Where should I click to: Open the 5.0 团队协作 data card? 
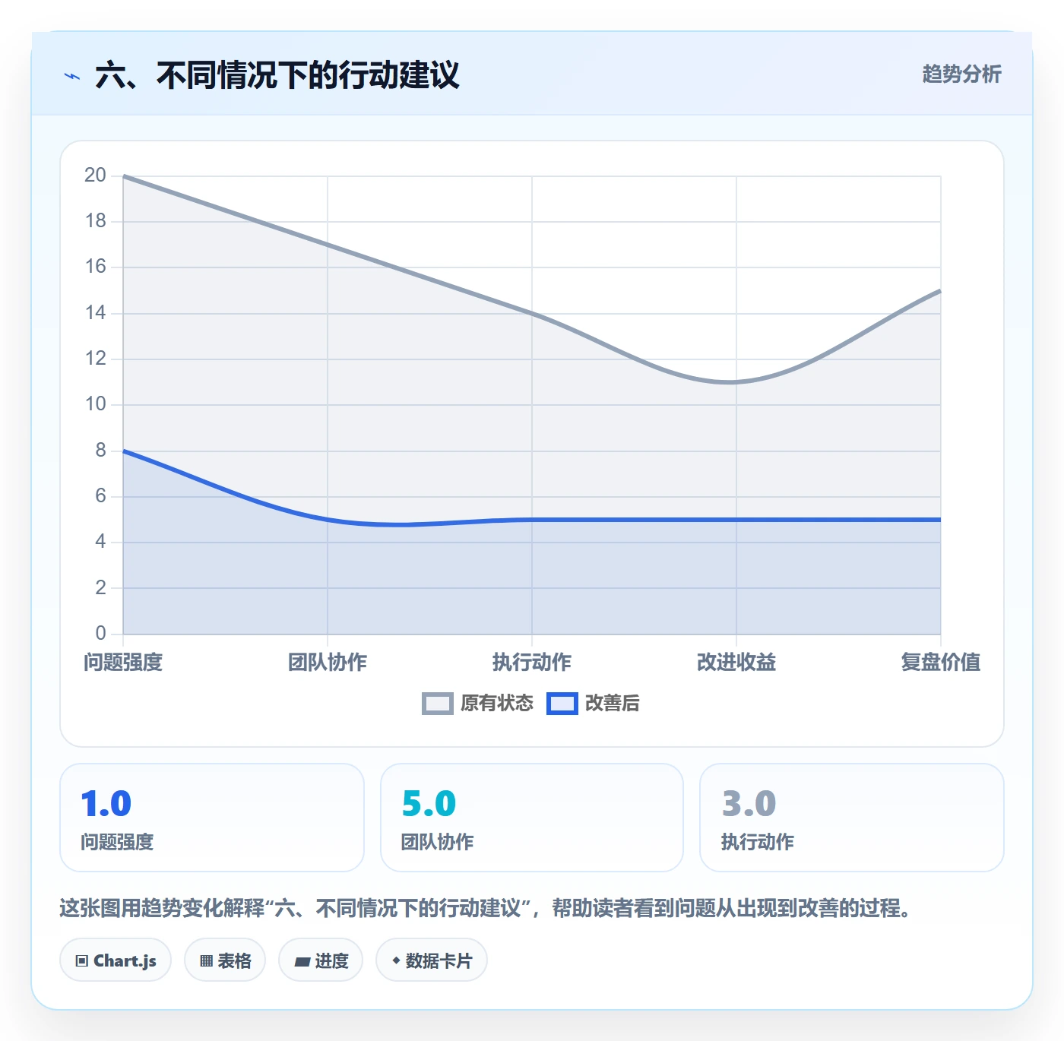point(532,818)
